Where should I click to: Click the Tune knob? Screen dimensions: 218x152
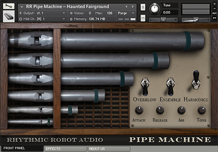pos(154,9)
